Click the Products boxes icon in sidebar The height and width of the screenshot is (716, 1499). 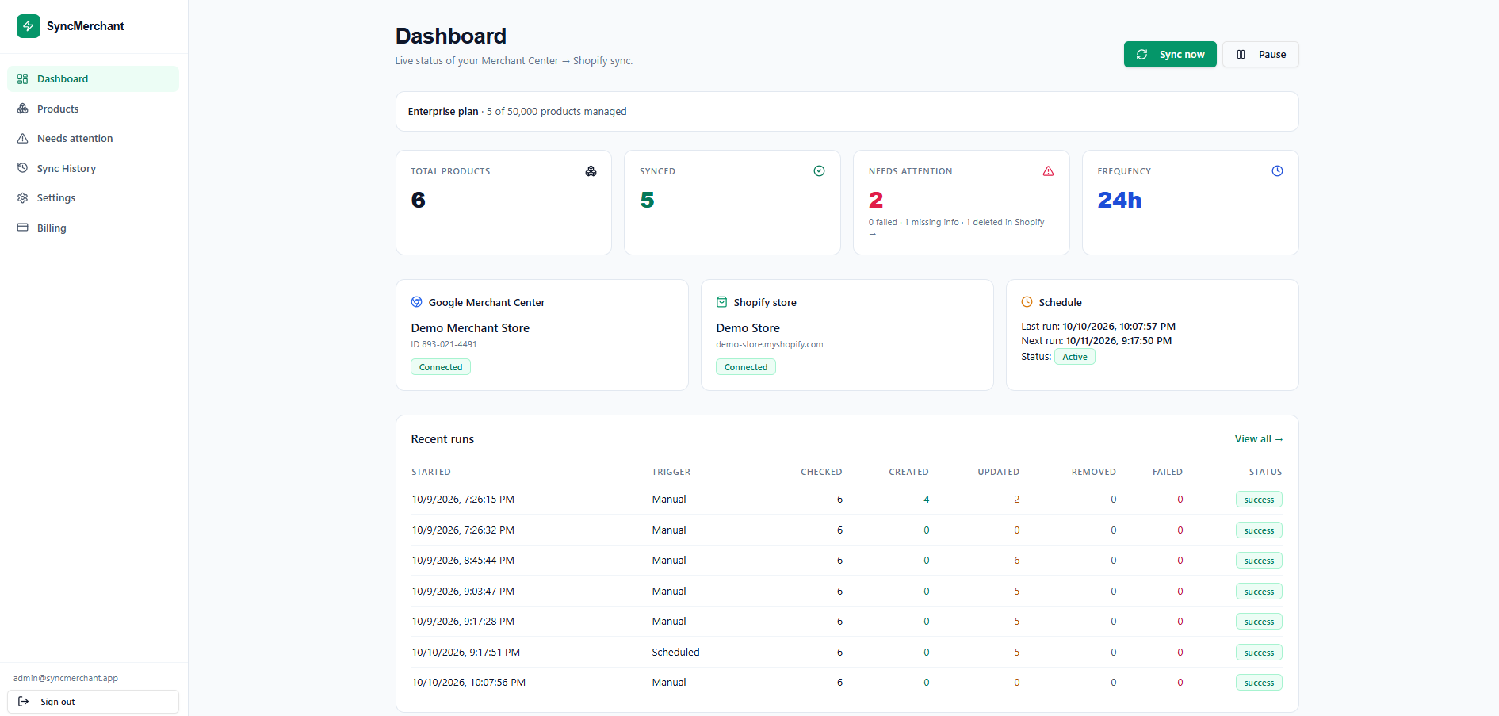pos(22,109)
